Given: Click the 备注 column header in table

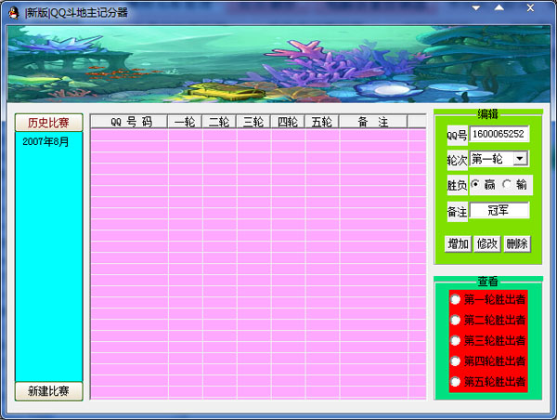Looking at the screenshot, I should pyautogui.click(x=372, y=122).
